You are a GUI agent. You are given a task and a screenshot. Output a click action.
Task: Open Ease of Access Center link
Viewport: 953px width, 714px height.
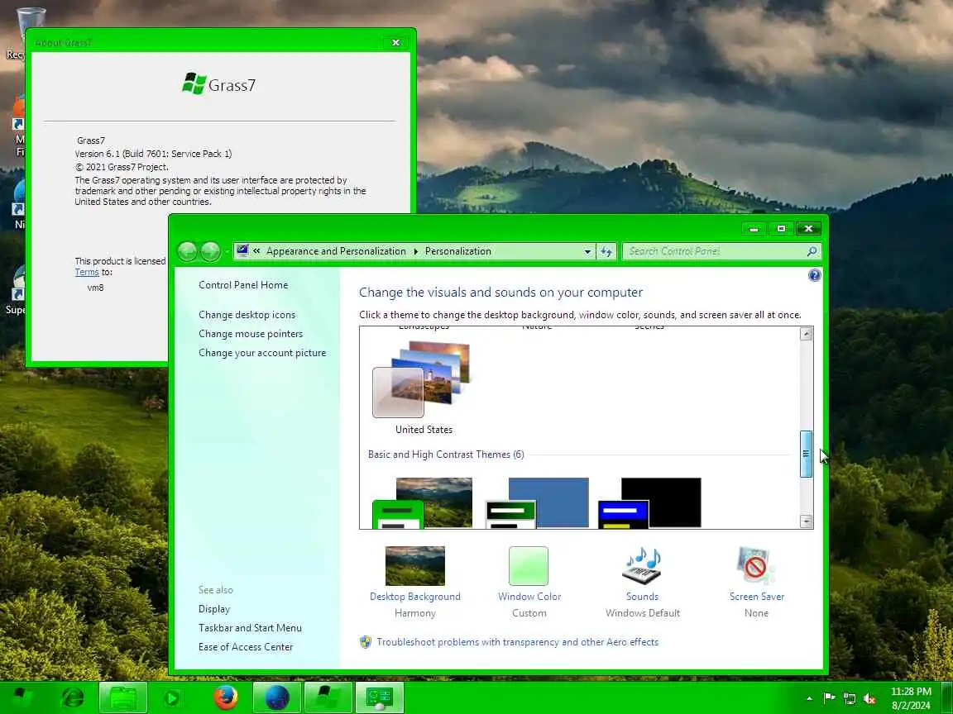pos(246,647)
